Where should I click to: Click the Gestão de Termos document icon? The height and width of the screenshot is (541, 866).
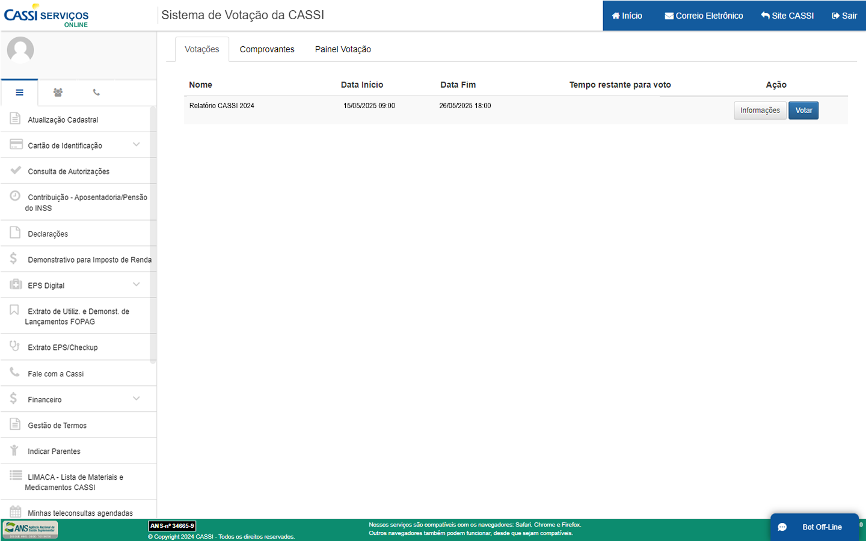[x=15, y=424]
